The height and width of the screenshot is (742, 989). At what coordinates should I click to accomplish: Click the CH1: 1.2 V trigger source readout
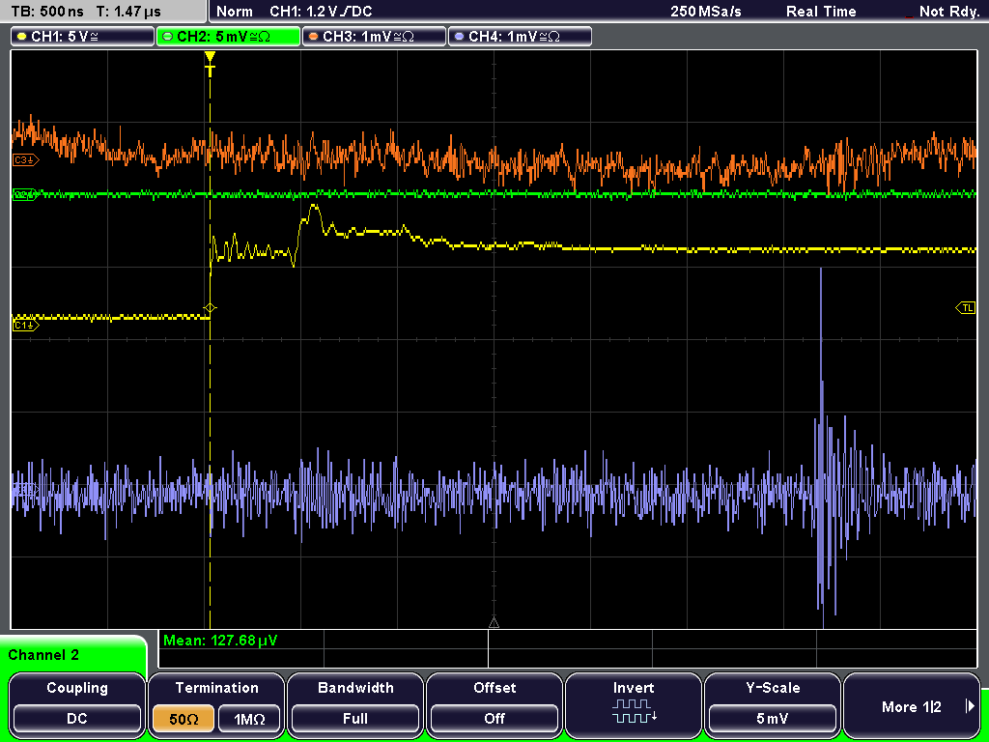(321, 12)
